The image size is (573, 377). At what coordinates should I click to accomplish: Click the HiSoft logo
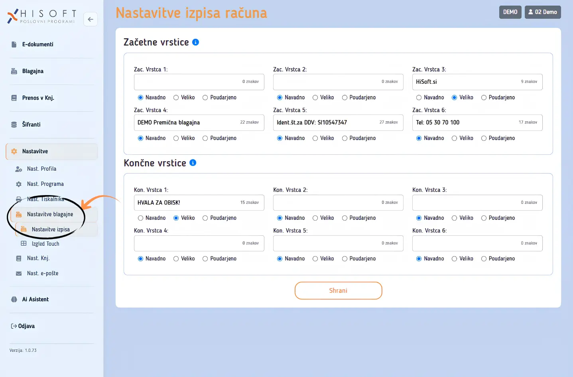(41, 16)
